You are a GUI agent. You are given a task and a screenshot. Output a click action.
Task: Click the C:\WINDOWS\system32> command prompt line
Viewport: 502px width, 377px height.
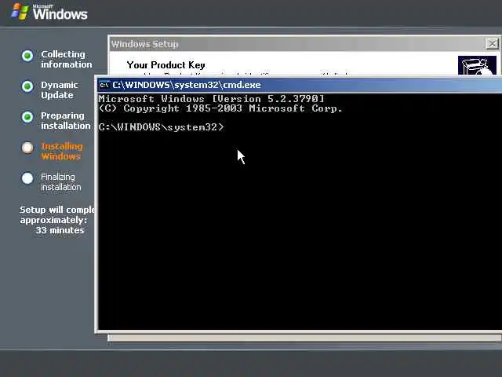point(161,127)
